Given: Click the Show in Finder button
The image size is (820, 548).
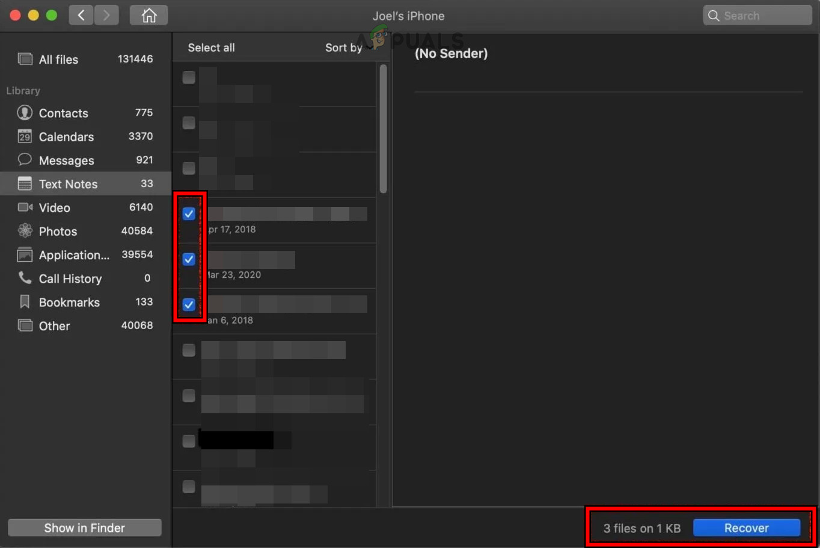Looking at the screenshot, I should 85,528.
